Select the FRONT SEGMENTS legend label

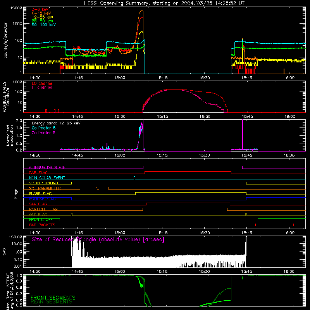(x=53, y=298)
